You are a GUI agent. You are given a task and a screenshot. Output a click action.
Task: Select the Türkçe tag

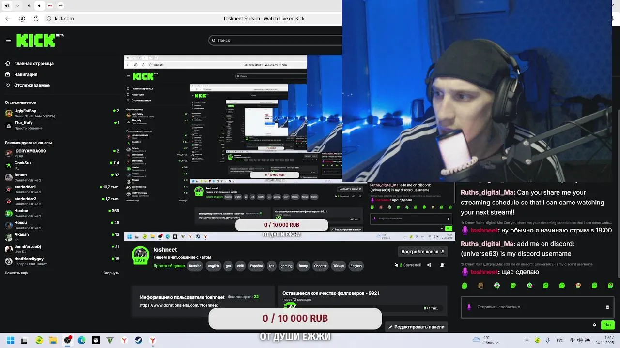339,266
